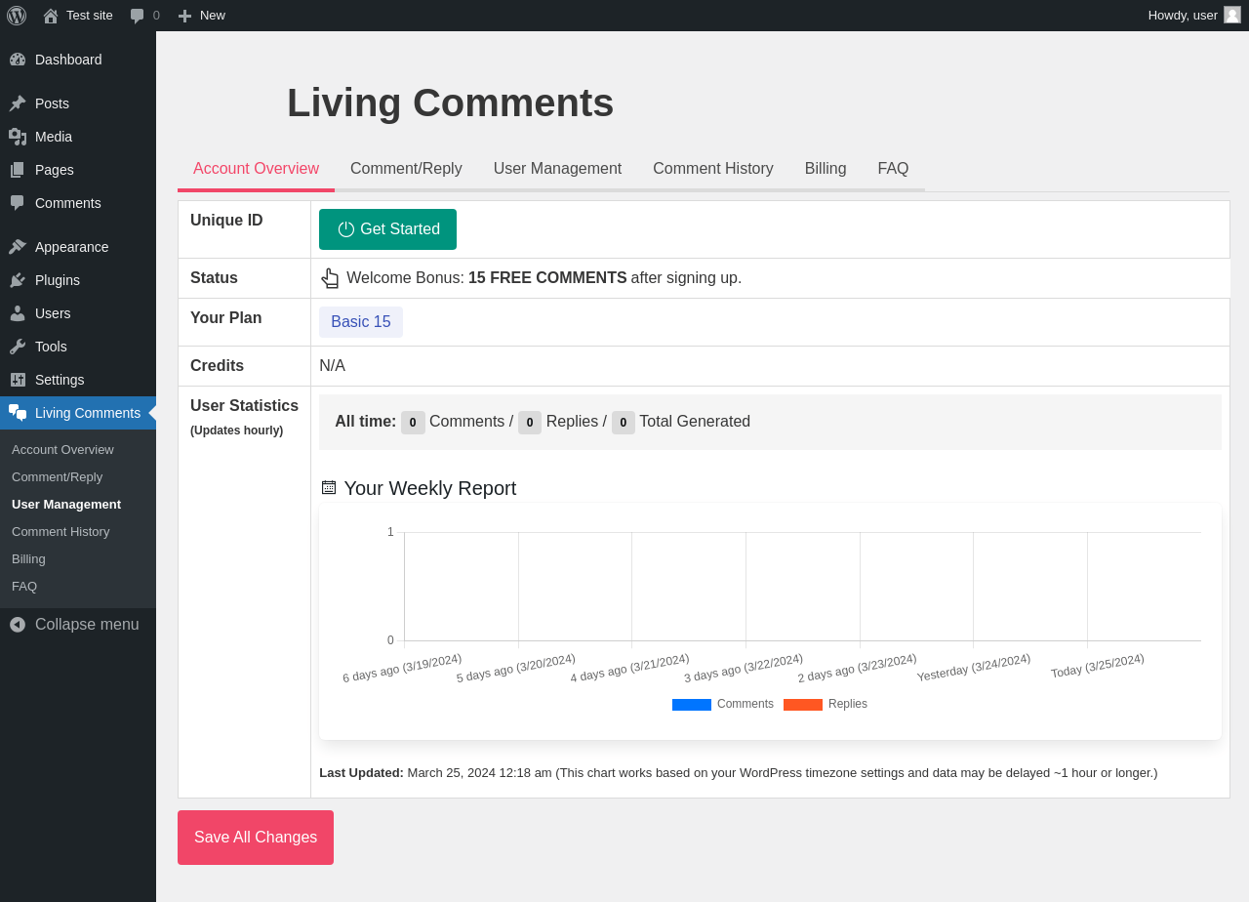
Task: Open the Appearance menu item
Action: 78,247
